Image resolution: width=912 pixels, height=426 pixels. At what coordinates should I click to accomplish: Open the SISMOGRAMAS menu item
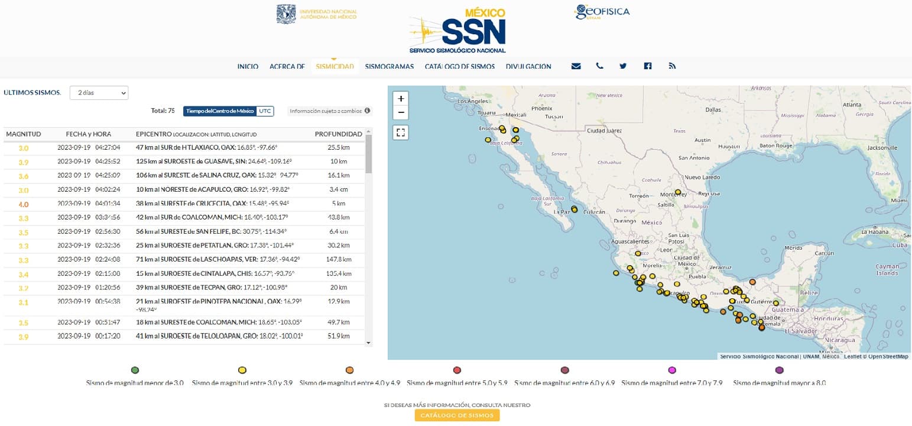click(389, 66)
